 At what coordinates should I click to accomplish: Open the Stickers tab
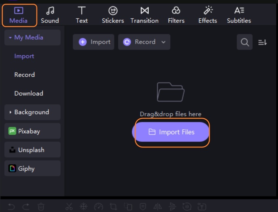(x=113, y=15)
